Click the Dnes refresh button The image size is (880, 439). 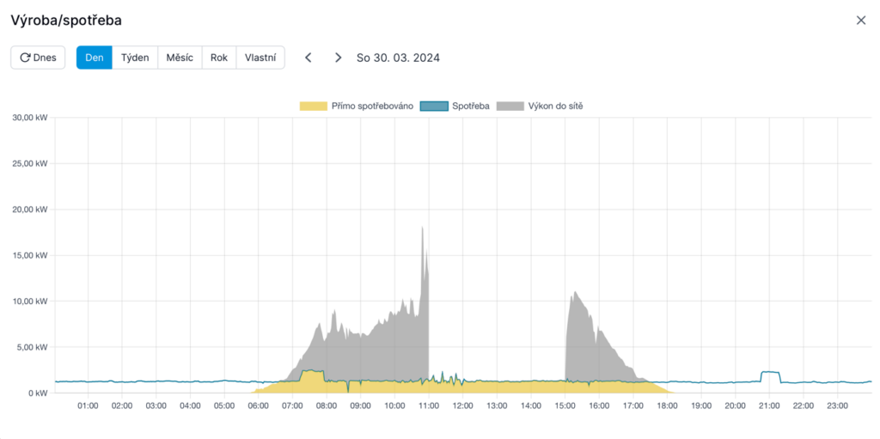coord(38,58)
